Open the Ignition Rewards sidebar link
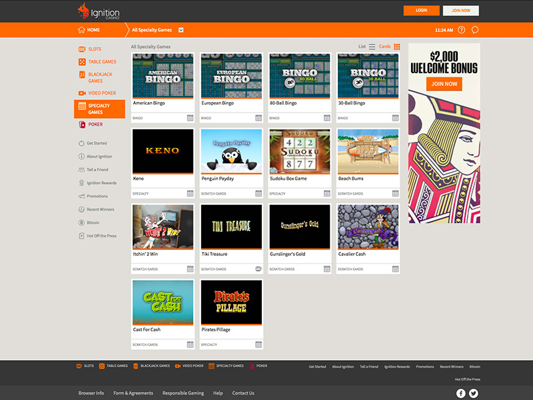This screenshot has width=533, height=400. pos(97,183)
